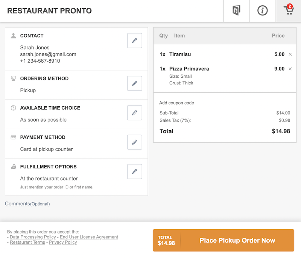Click the Add coupon code link
This screenshot has height=259, width=301.
pyautogui.click(x=176, y=103)
